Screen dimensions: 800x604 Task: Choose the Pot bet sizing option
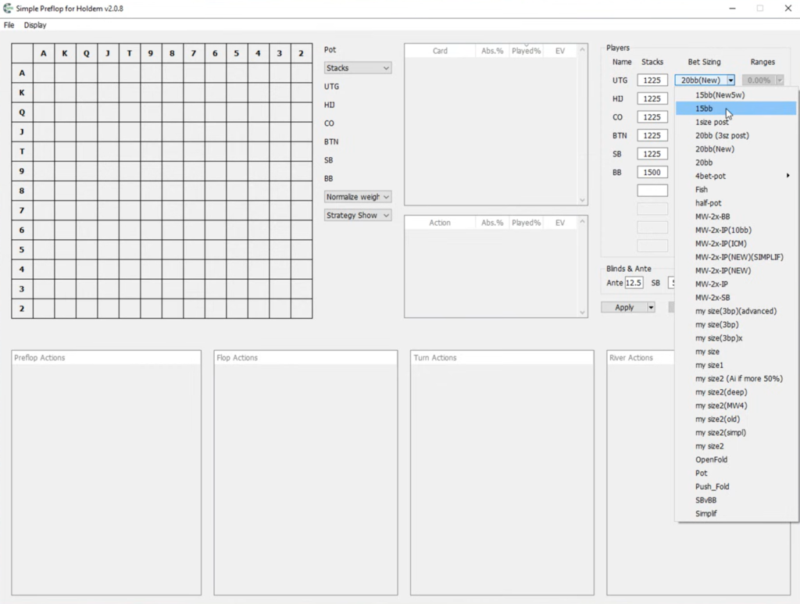736,473
